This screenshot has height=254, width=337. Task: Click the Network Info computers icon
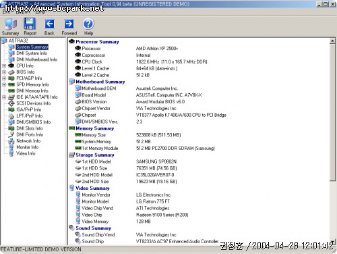(x=11, y=141)
